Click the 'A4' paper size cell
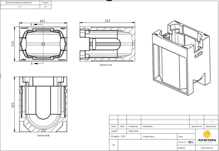 click(114, 145)
